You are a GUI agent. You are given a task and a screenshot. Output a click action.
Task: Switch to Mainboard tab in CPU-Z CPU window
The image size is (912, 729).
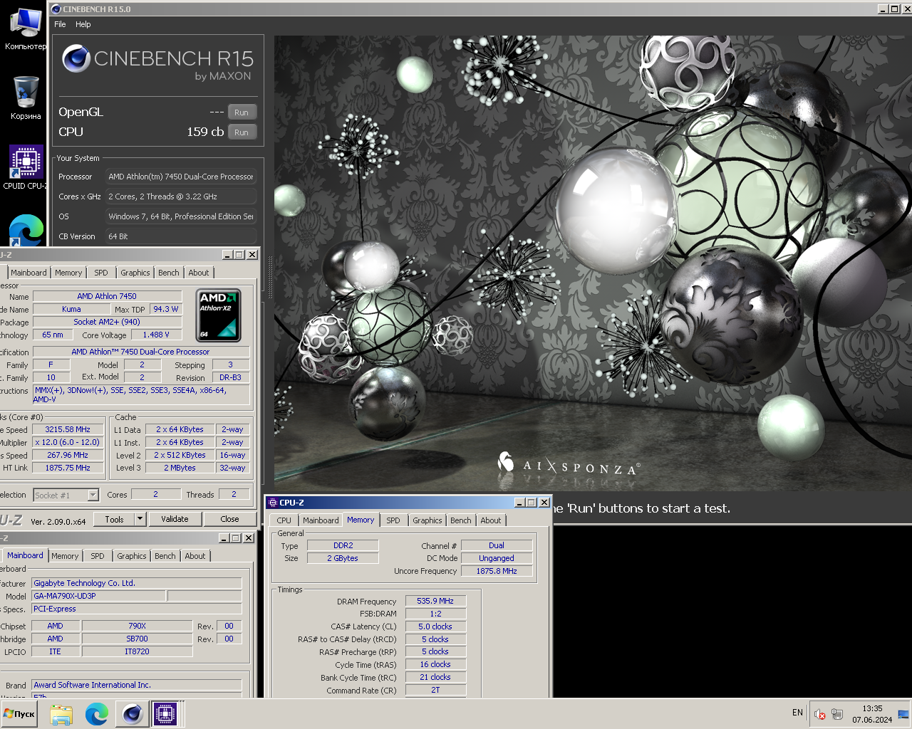[x=28, y=273]
